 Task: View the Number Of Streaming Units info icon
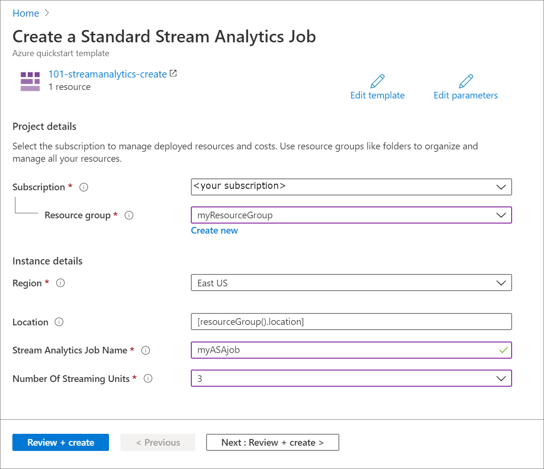click(x=148, y=379)
